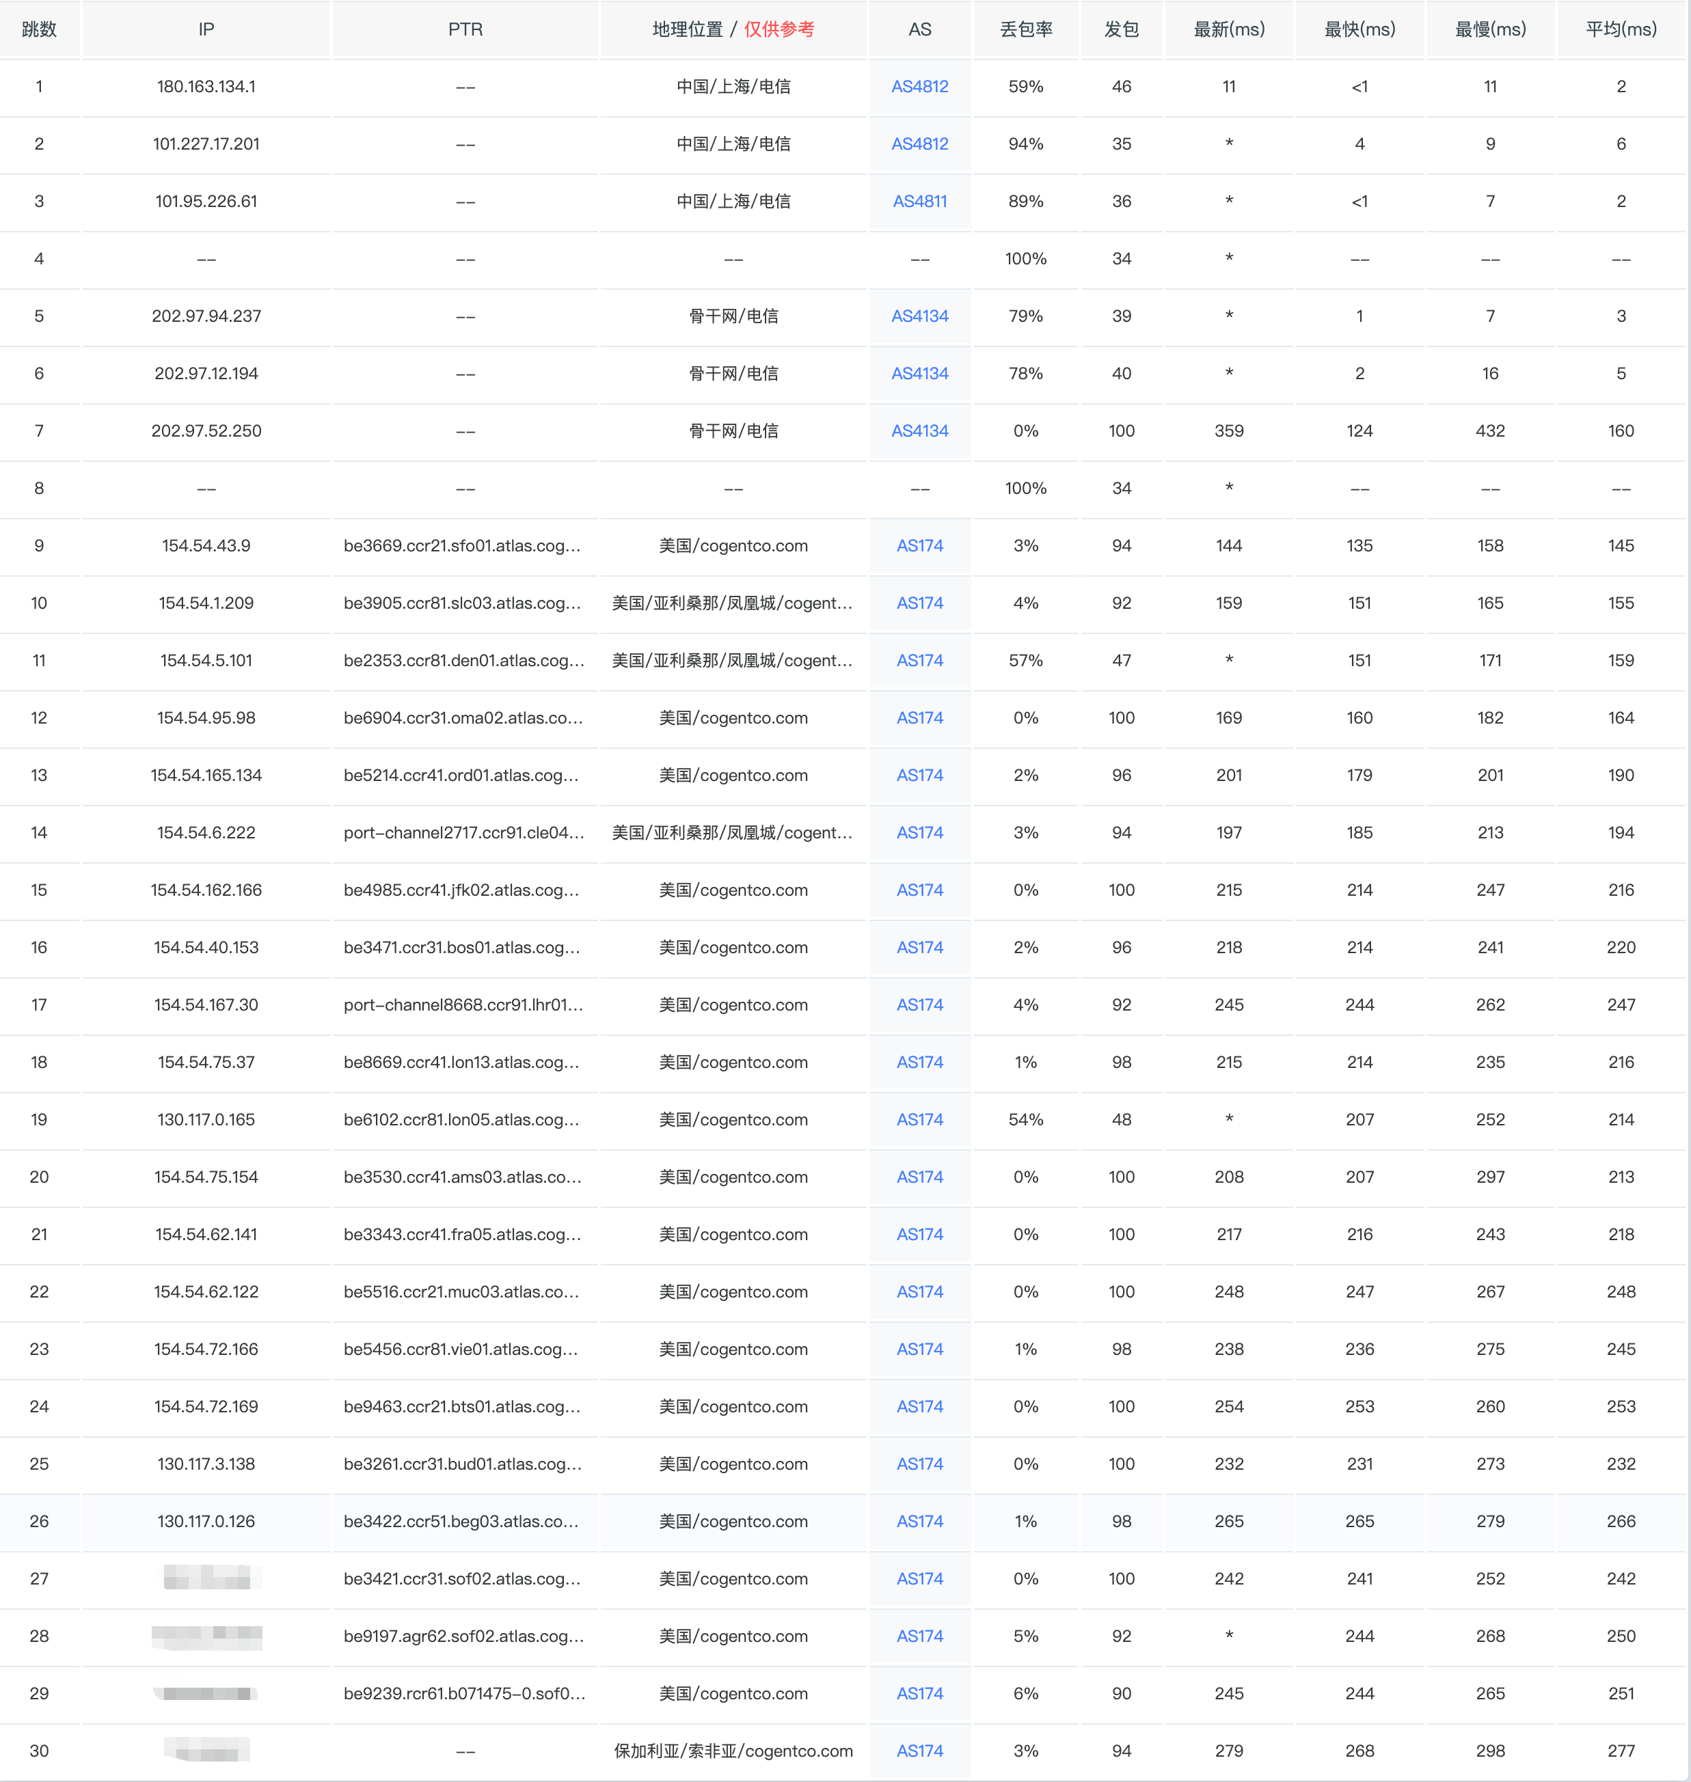Click PTR port-channel2717.ccr91.cle04 entry
This screenshot has width=1691, height=1782.
tap(463, 832)
